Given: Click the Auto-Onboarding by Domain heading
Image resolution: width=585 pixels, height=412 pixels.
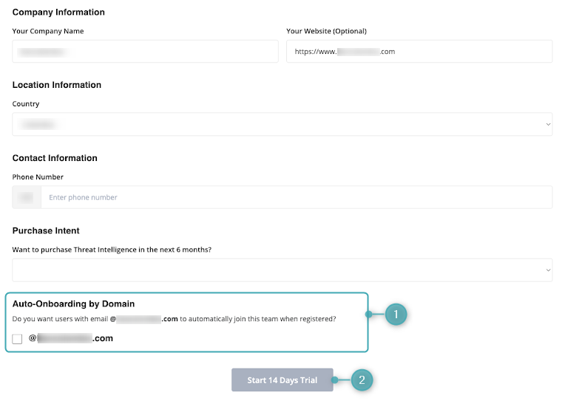Looking at the screenshot, I should (73, 303).
